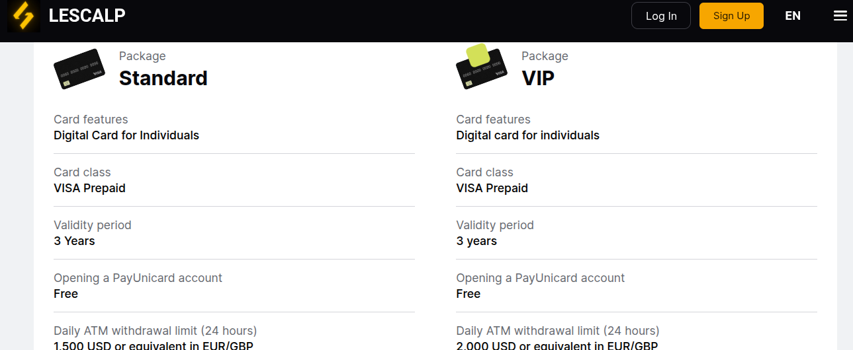The width and height of the screenshot is (853, 350).
Task: Open the EN language selector
Action: [793, 16]
